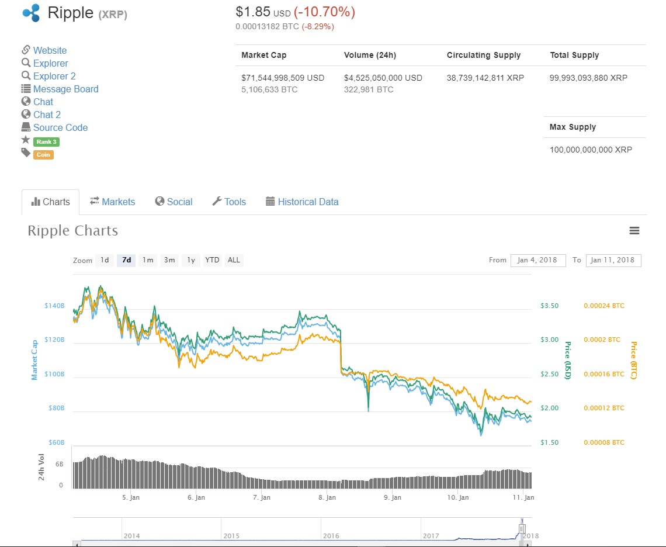
Task: Click the globe icon beside Chat
Action: [x=26, y=102]
